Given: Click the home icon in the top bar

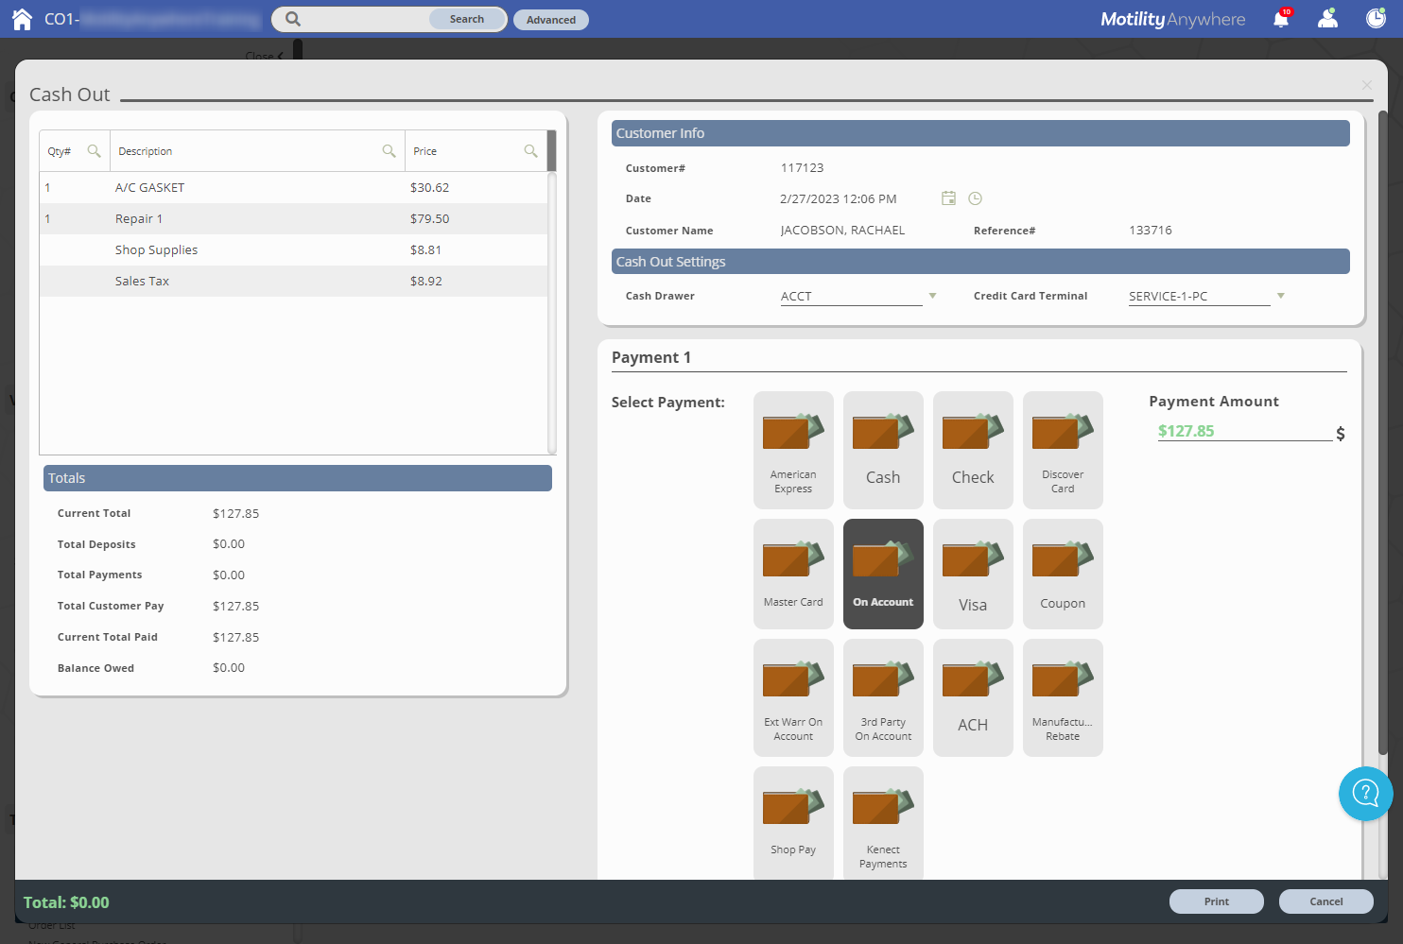Looking at the screenshot, I should (21, 18).
